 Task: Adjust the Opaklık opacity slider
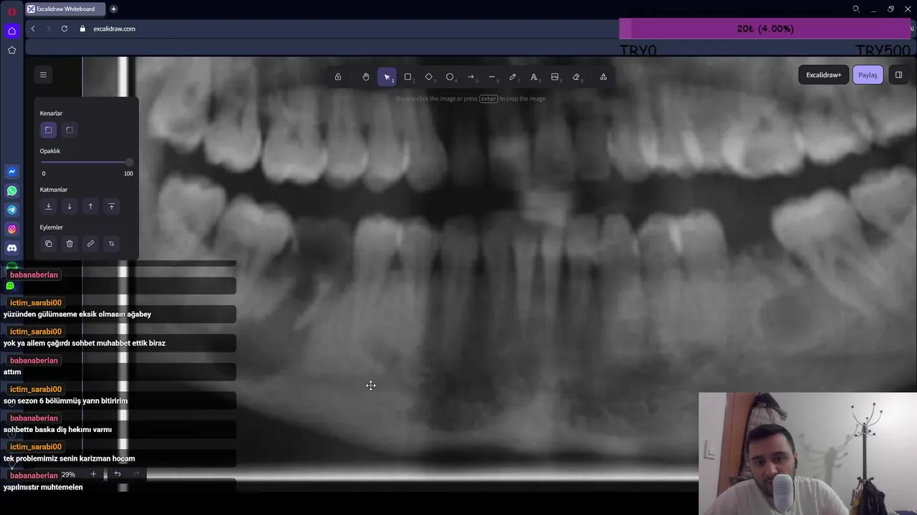point(86,162)
